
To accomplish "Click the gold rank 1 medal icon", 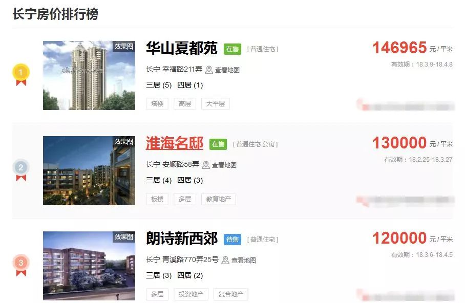I will coord(21,74).
